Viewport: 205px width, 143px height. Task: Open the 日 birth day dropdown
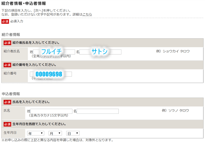[x=73, y=133]
